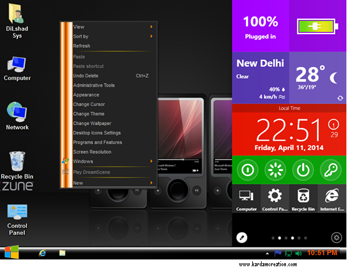Open the Recycle Bin desktop icon

coord(17,165)
